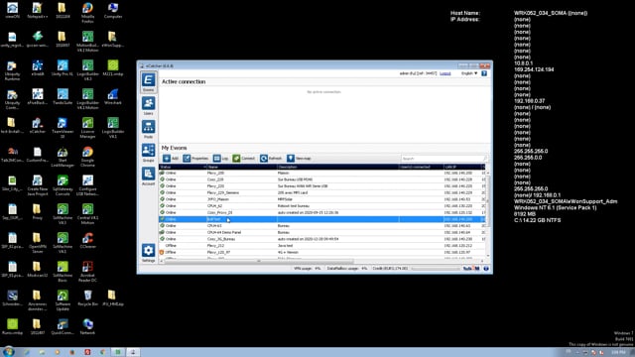This screenshot has height=357, width=635.
Task: Click the LAN IP column header
Action: tap(462, 167)
